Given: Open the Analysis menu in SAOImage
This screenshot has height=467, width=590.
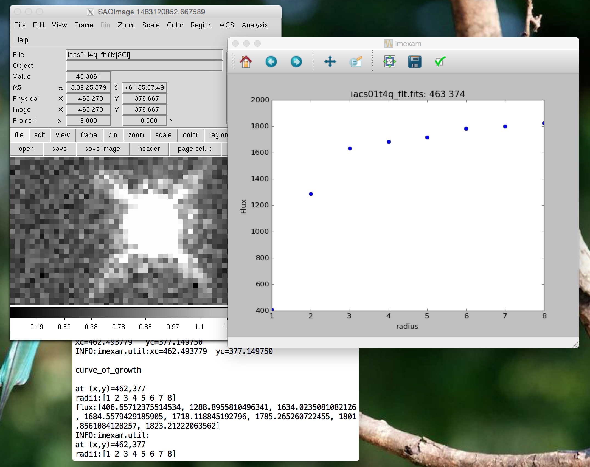Looking at the screenshot, I should (x=254, y=25).
